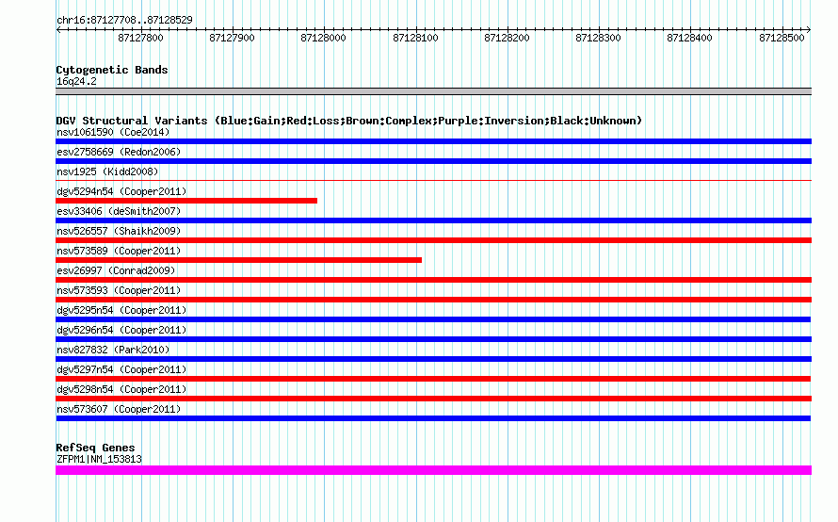Click ruler position 87127800
Viewport: 838px width, 522px height.
(140, 38)
